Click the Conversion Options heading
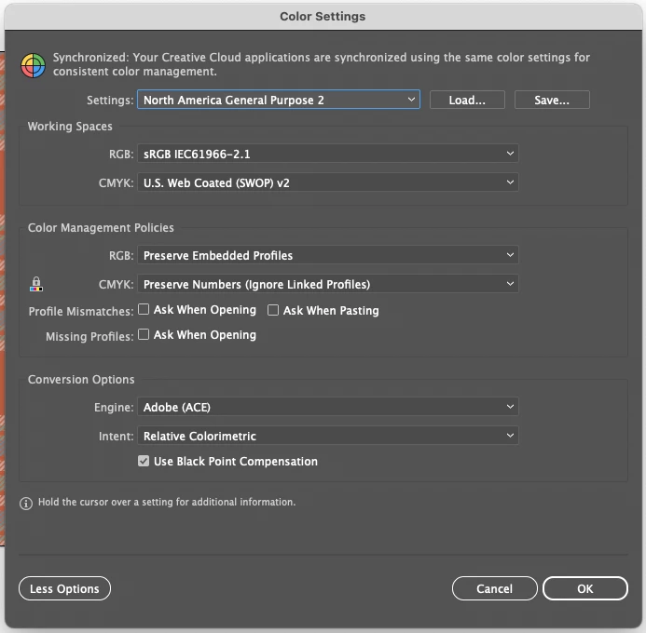 [x=81, y=379]
